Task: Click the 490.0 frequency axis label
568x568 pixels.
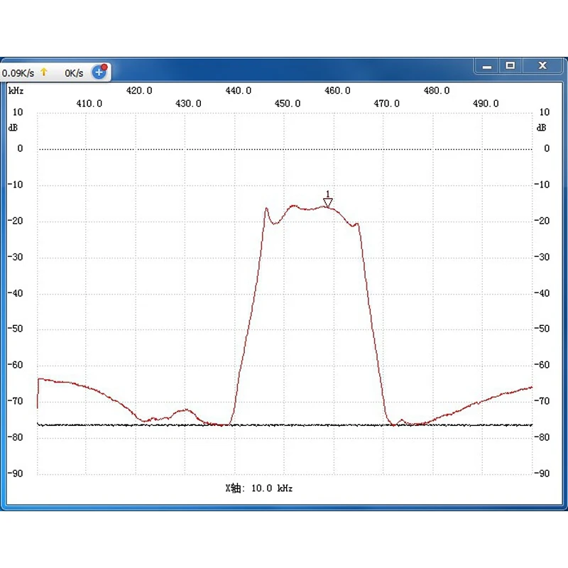Action: click(x=486, y=104)
